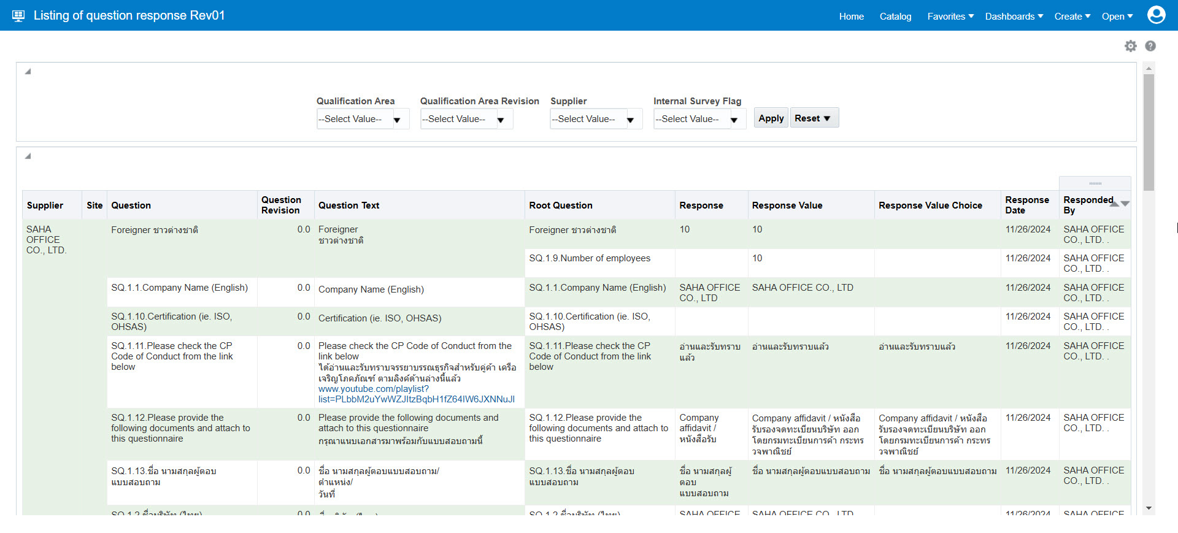This screenshot has height=533, width=1178.
Task: Click the scrollbar down arrow
Action: tap(1149, 508)
